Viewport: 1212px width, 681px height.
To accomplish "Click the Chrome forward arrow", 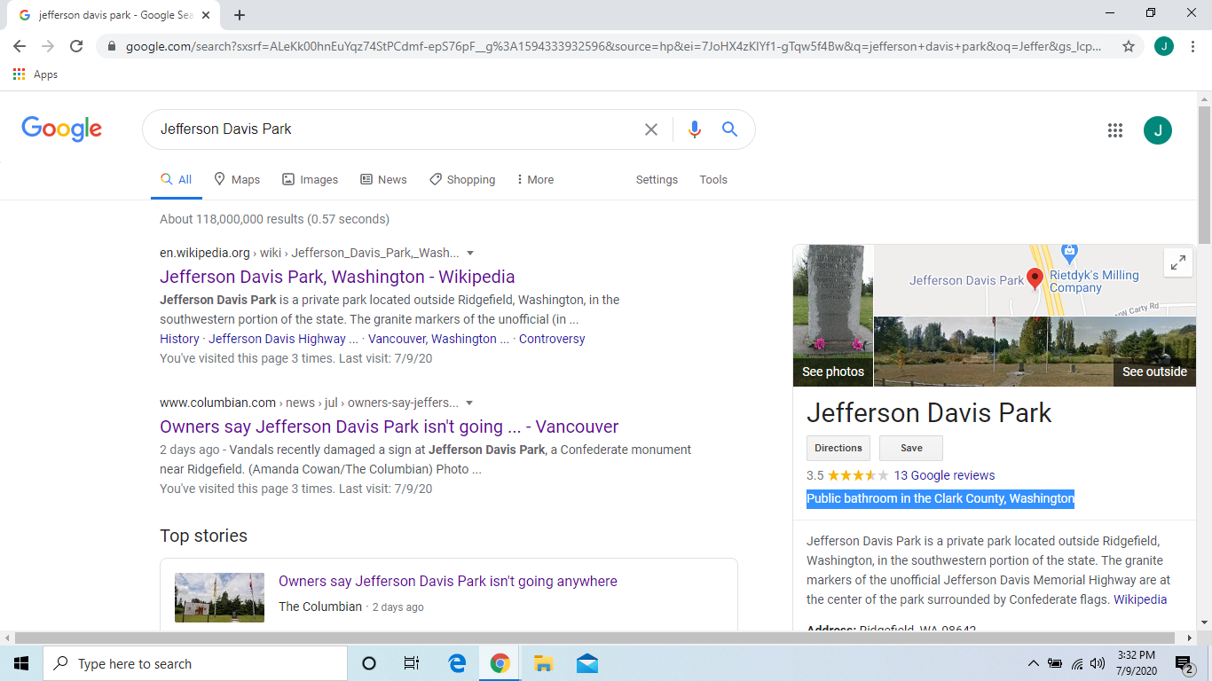I will point(48,46).
